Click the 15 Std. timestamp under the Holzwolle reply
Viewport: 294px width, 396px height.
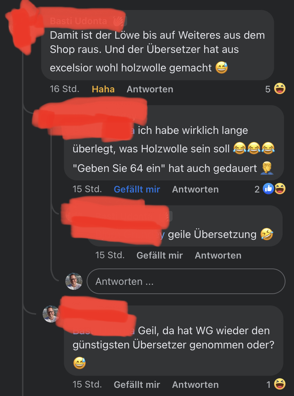pos(87,189)
